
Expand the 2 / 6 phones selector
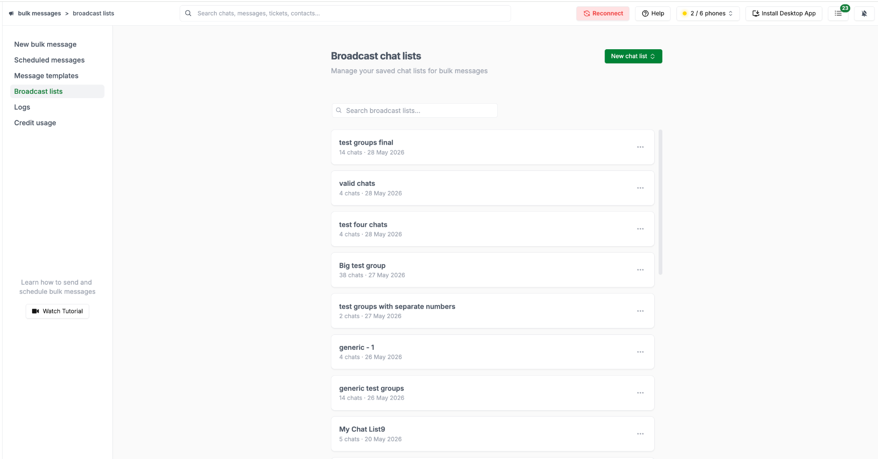click(708, 13)
